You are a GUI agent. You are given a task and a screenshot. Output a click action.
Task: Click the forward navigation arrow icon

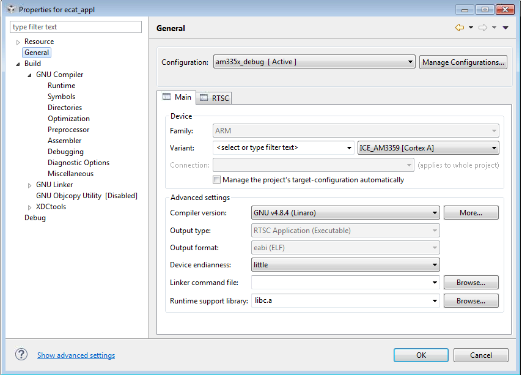click(x=482, y=28)
